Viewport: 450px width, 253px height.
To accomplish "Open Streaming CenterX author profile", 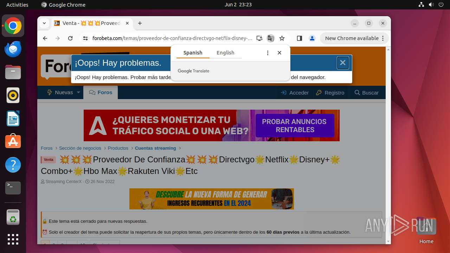I will (63, 182).
